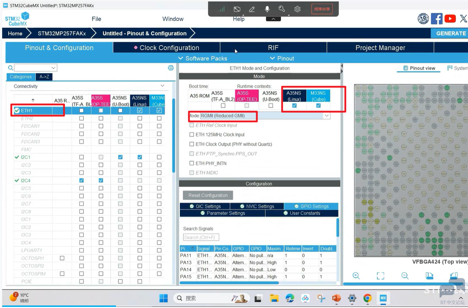Go to Home breadcrumb
468x308 pixels.
(x=15, y=33)
